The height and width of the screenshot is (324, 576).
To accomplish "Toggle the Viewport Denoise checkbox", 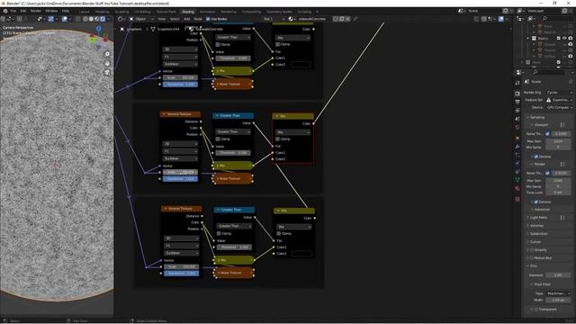I will (x=536, y=157).
